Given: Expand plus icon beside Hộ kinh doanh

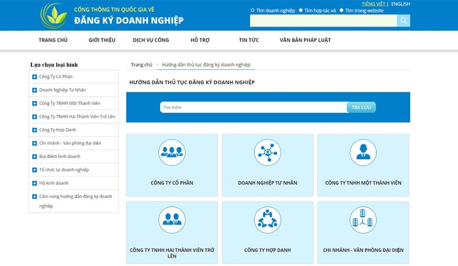Looking at the screenshot, I should point(34,183).
